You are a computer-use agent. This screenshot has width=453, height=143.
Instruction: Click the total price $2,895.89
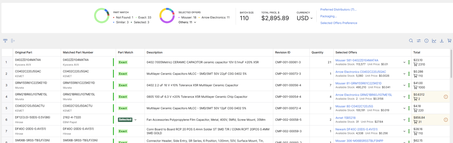(x=275, y=18)
